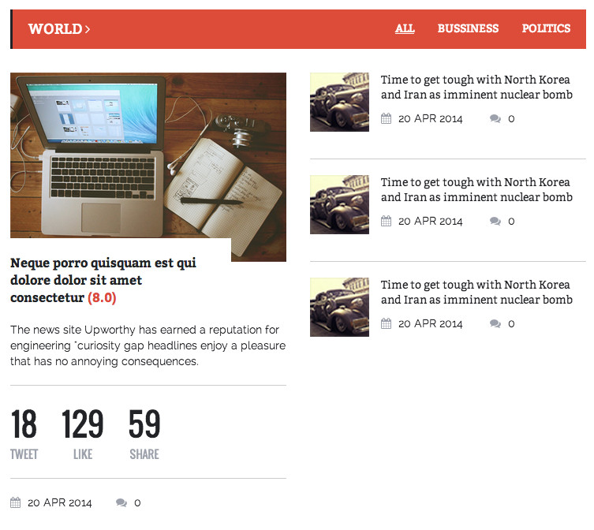The height and width of the screenshot is (530, 594).
Task: Click the 59 SHARE counter
Action: 144,434
